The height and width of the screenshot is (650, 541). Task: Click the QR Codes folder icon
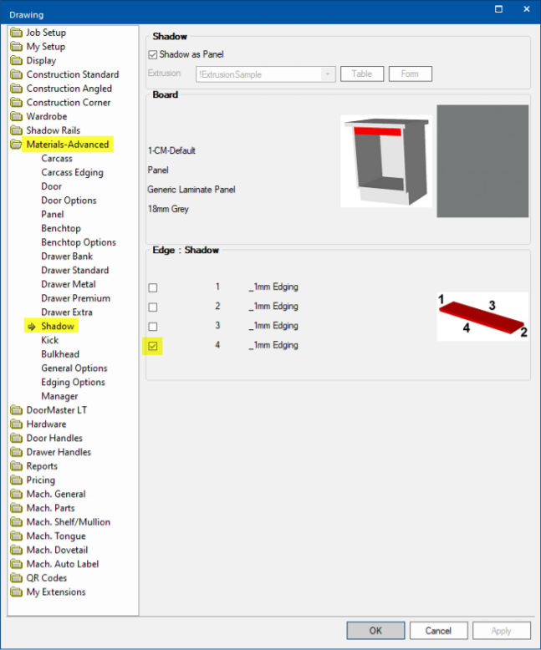click(x=16, y=578)
